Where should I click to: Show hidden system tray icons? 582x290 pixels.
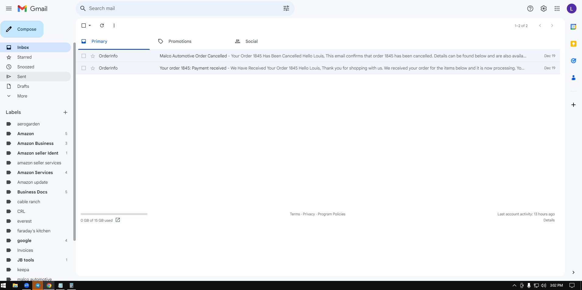(514, 285)
